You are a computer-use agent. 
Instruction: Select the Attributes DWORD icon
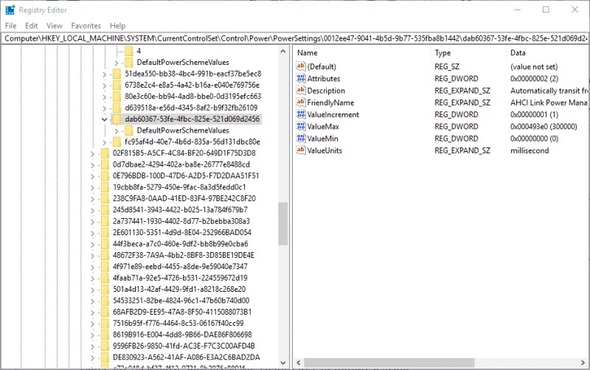point(301,79)
